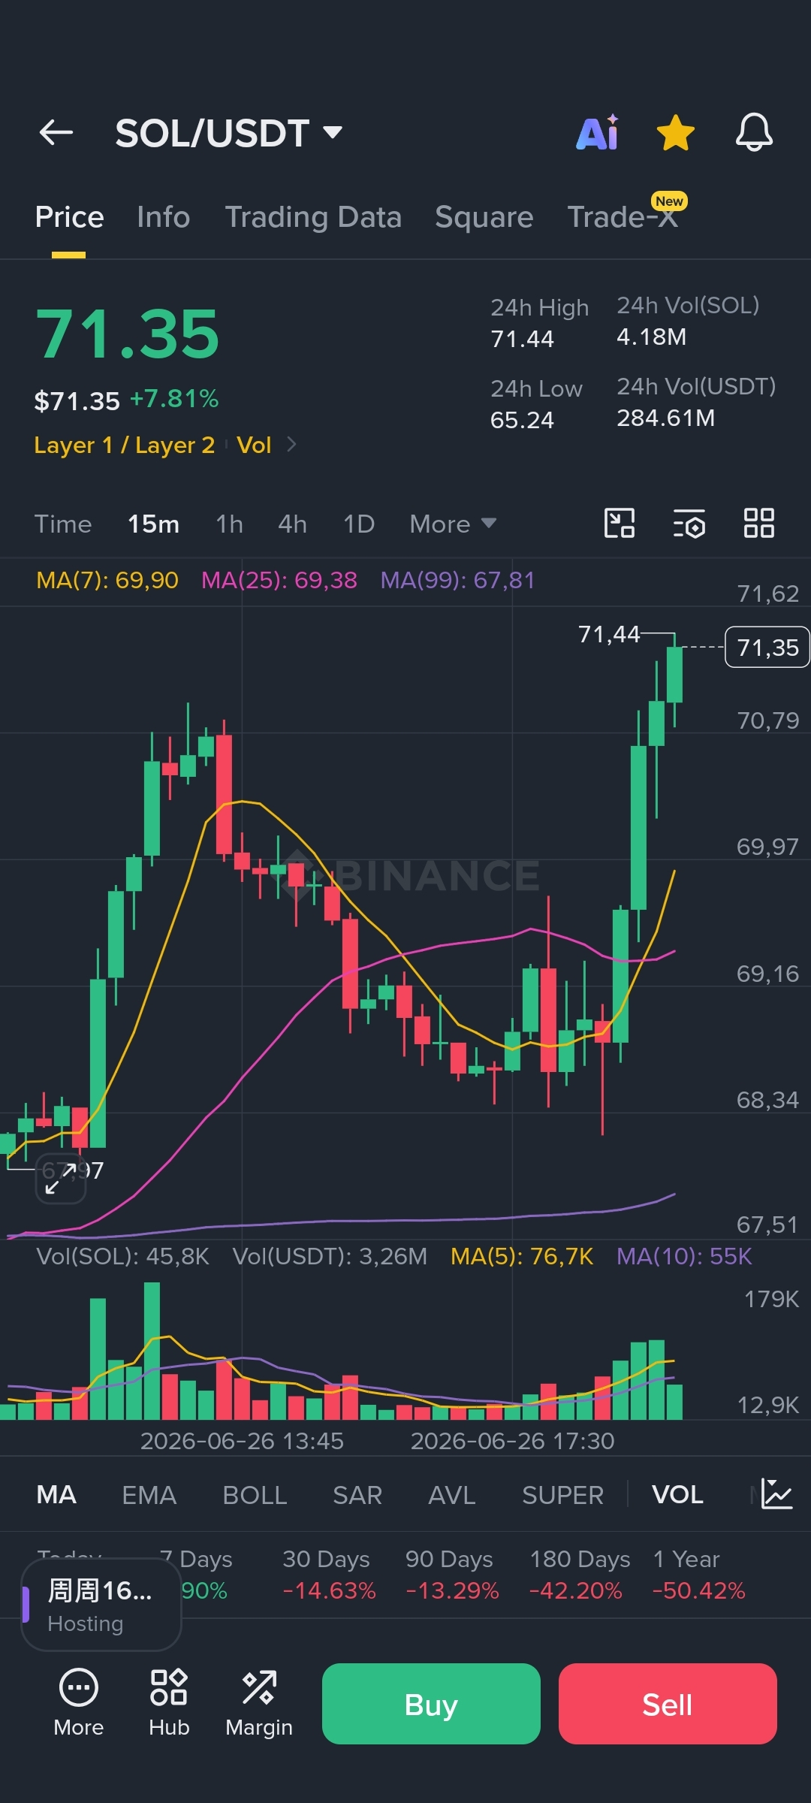
Task: Select the 1h chart interval
Action: click(x=229, y=524)
